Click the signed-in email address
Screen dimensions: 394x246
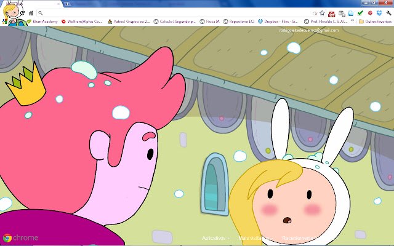[309, 30]
